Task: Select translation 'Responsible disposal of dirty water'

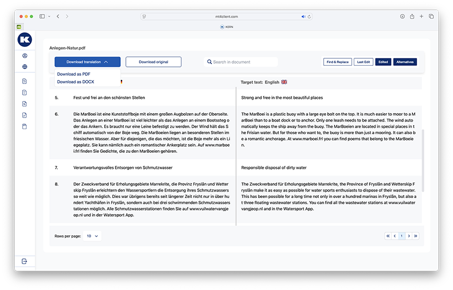Action: pos(274,168)
